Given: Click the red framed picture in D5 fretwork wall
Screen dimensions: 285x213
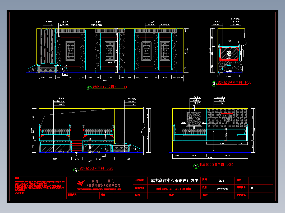Looking at the screenshot, I should click(227, 119).
